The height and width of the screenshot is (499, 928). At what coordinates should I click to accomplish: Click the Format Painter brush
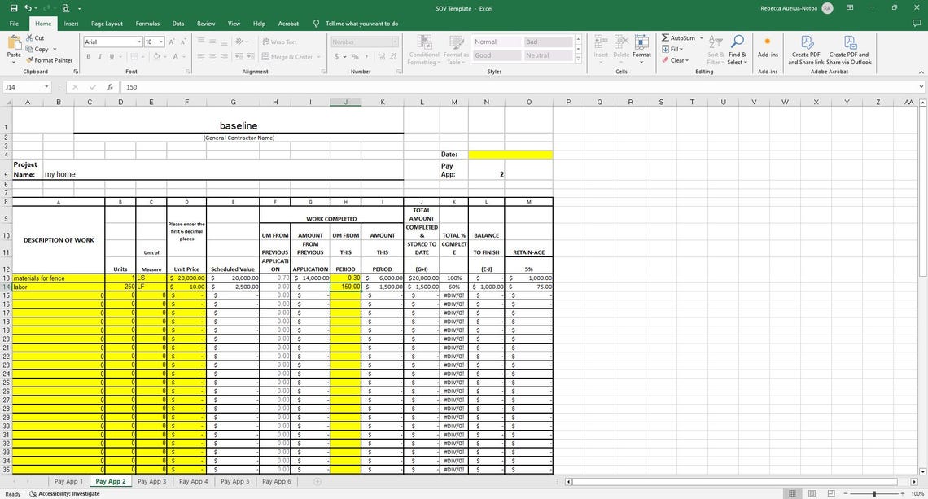29,60
